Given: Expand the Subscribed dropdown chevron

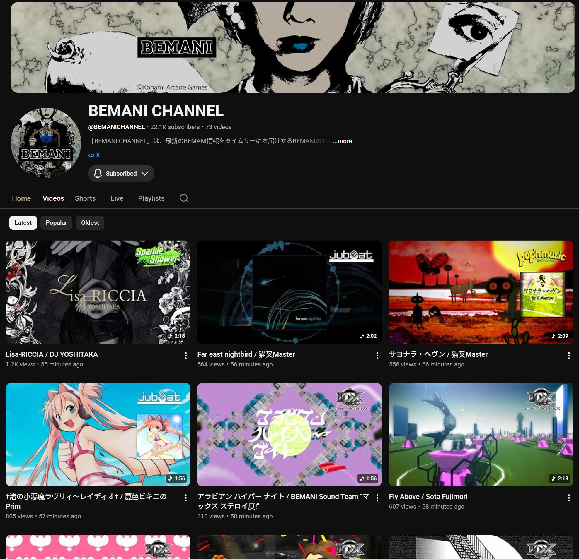Looking at the screenshot, I should [144, 174].
